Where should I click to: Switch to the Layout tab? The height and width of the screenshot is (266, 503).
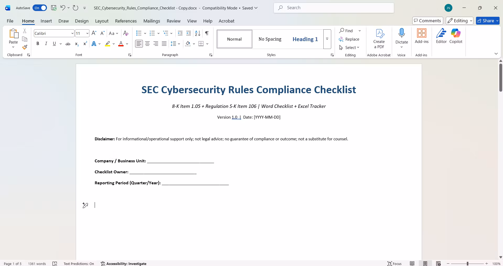(102, 21)
